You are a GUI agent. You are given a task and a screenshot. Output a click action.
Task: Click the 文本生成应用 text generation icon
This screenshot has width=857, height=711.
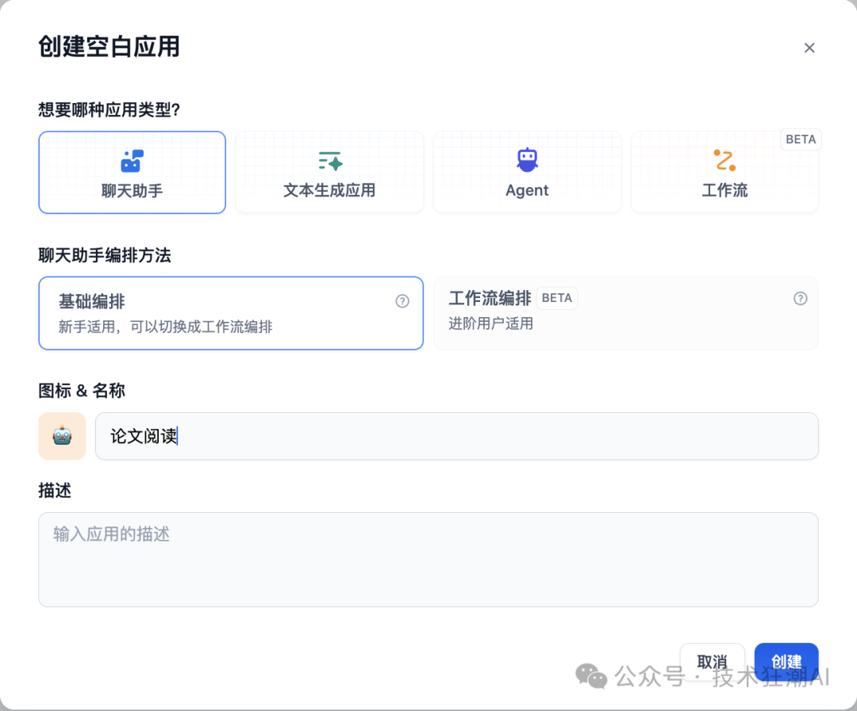(x=329, y=161)
